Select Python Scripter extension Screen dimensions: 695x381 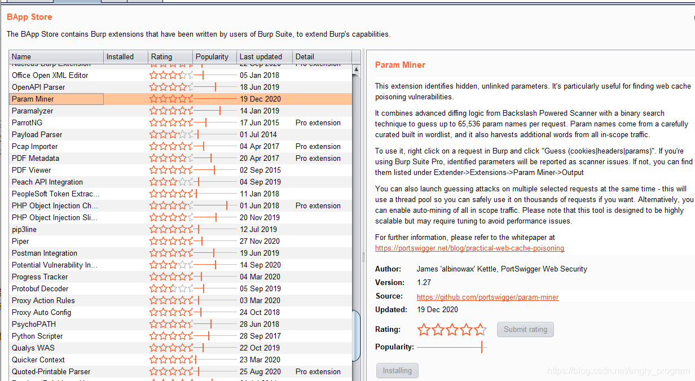pos(181,336)
